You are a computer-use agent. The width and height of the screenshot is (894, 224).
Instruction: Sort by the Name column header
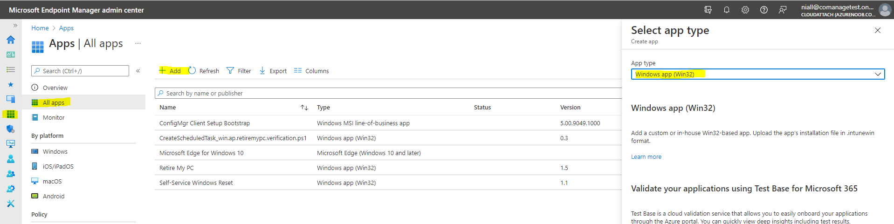click(168, 107)
